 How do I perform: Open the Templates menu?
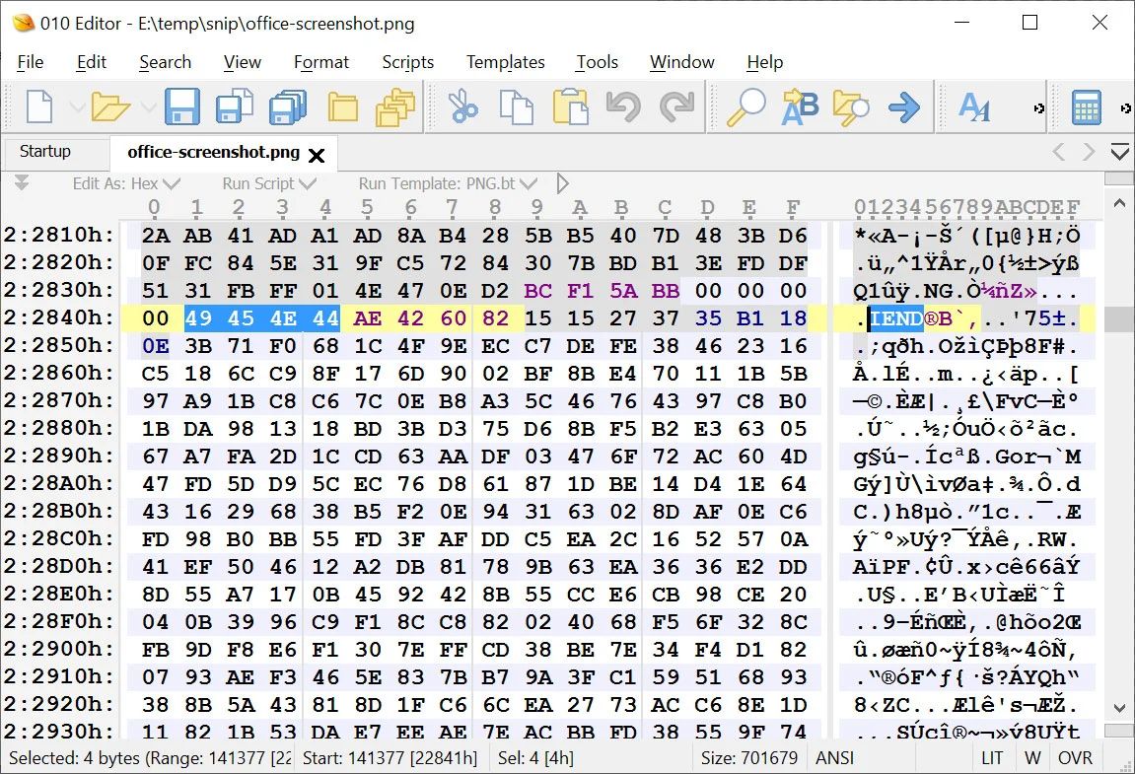tap(505, 62)
